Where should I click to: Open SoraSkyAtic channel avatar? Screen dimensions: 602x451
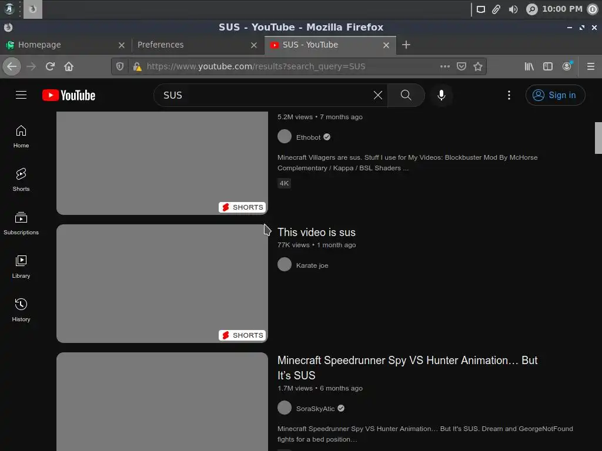(285, 408)
